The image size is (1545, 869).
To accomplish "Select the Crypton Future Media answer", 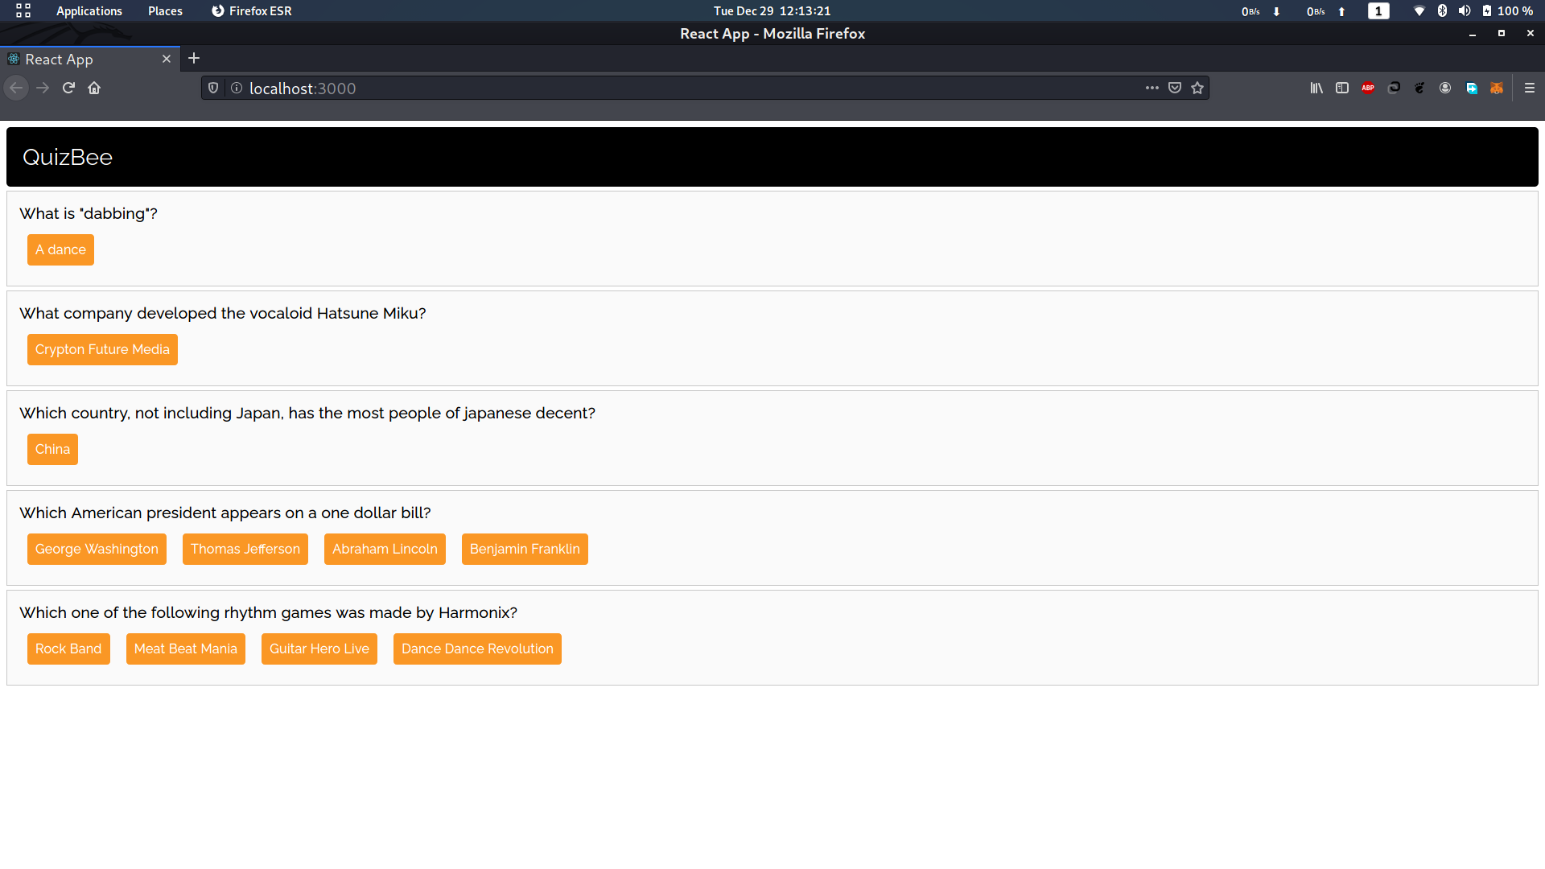I will 102,350.
